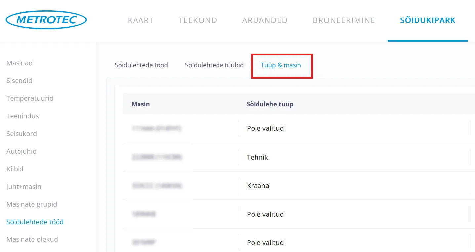Open the Temperatuurid sidebar page
Screen dimensions: 475x252
coord(30,98)
